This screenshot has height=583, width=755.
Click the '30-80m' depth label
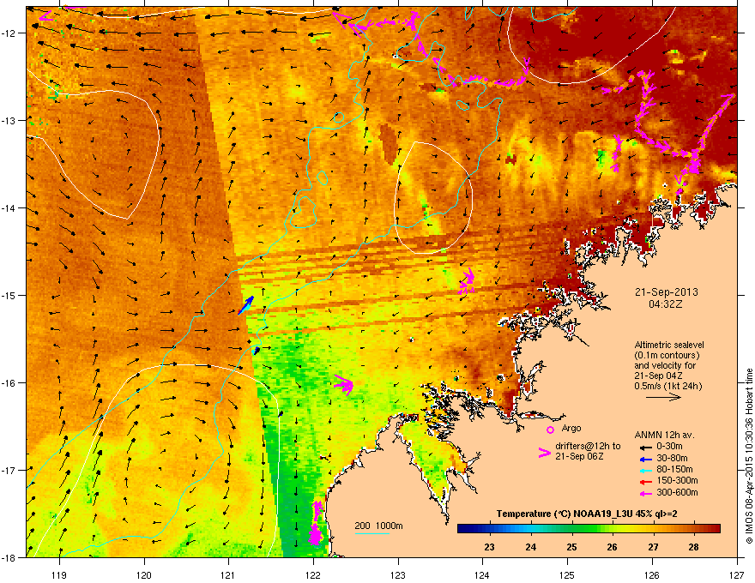672,458
